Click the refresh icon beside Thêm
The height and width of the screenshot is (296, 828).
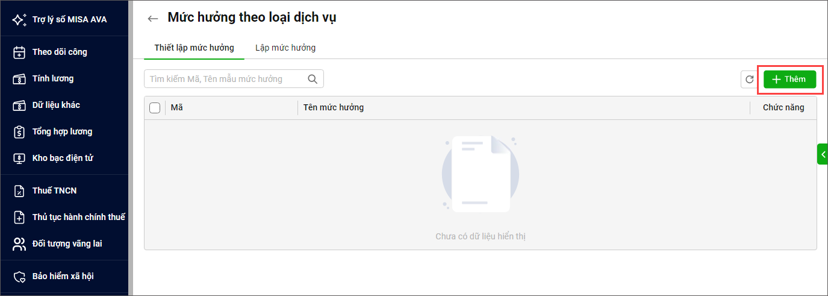749,79
